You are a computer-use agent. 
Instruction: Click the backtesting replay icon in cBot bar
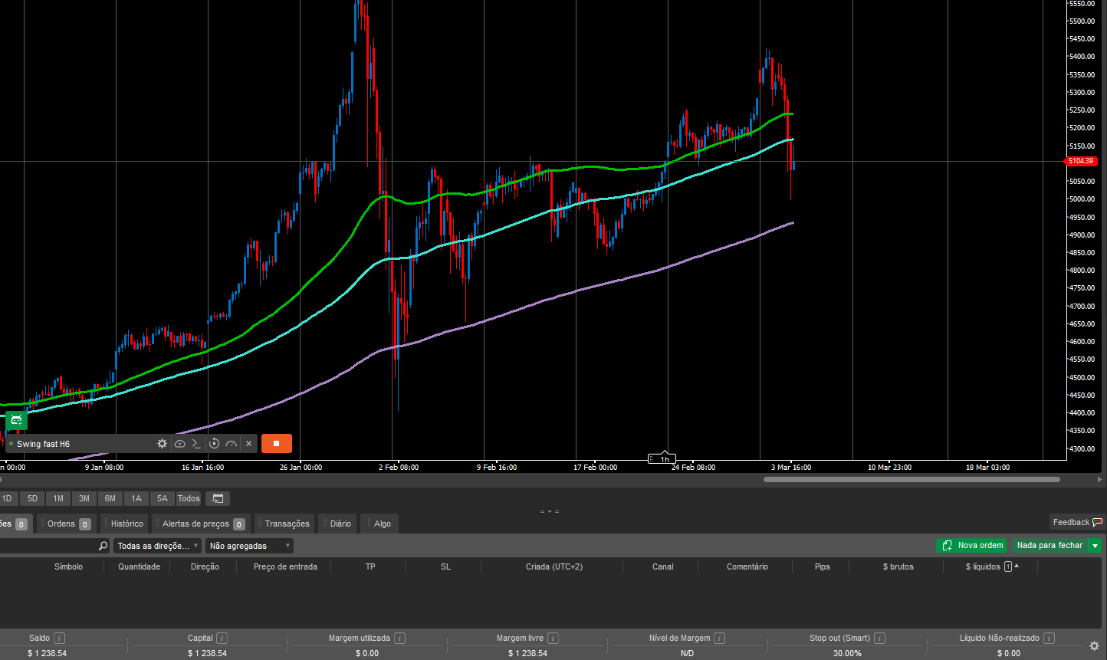(214, 444)
